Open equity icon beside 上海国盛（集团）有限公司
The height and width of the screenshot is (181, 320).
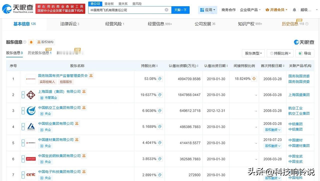(x=84, y=91)
